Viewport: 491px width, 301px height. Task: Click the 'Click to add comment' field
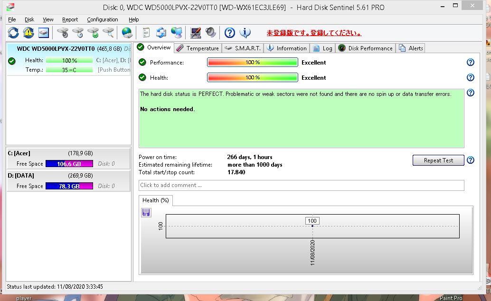point(301,185)
